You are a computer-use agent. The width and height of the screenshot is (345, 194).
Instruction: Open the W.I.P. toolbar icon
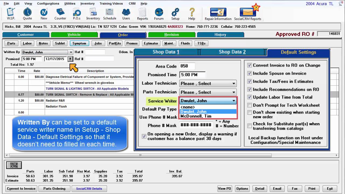click(11, 12)
